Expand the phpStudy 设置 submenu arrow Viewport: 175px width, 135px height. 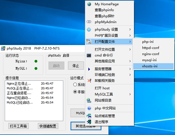point(130,30)
